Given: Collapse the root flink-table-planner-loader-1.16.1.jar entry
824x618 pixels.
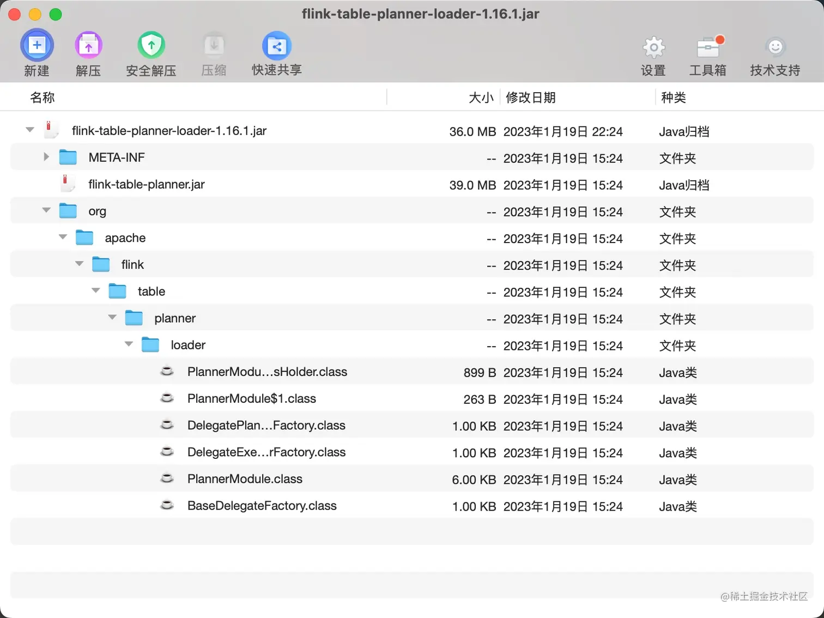Looking at the screenshot, I should 30,130.
